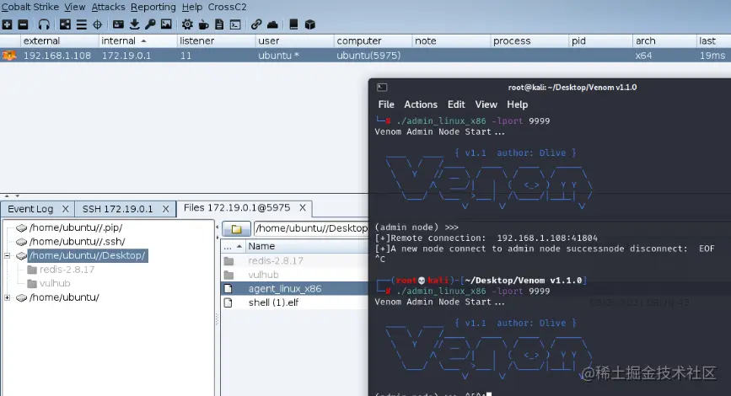Open listeners via headphones icon
The height and width of the screenshot is (396, 731).
click(44, 24)
